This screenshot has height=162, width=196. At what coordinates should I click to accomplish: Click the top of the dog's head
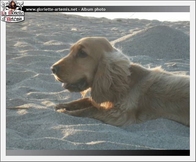click(92, 41)
